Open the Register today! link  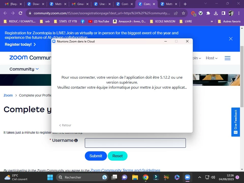coord(20,44)
